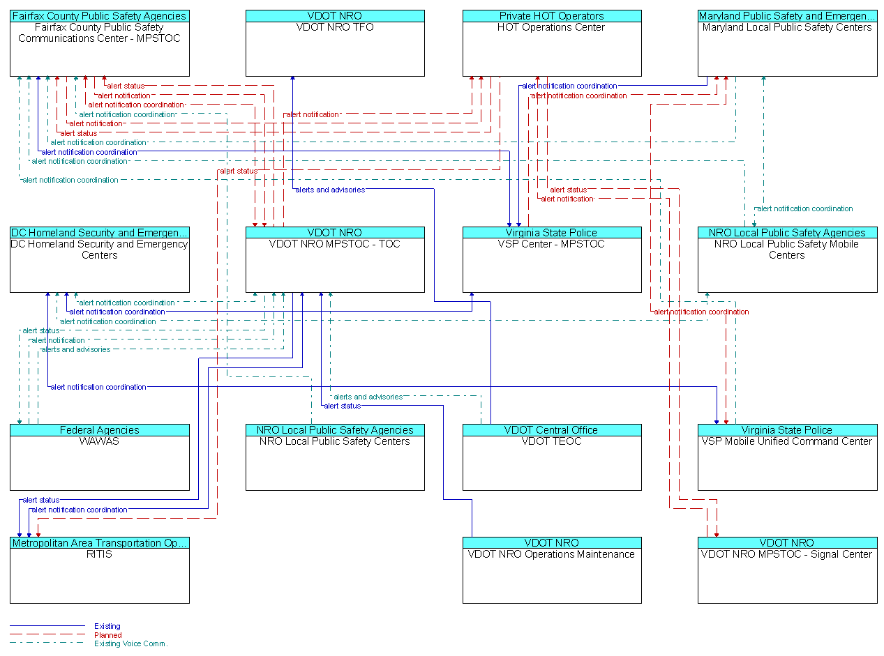The width and height of the screenshot is (884, 656).
Task: Click the red dashed Planned legend line sample
Action: 47,635
